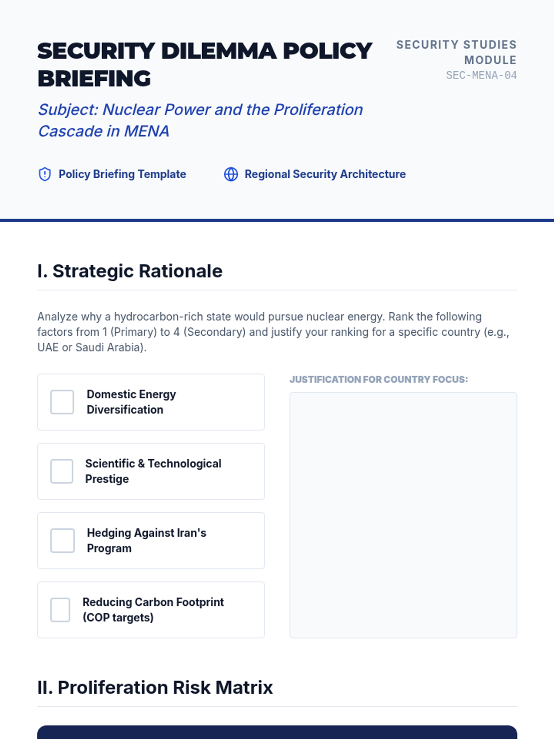This screenshot has width=554, height=739.
Task: Click the Domestic Energy Diversification card text
Action: click(131, 402)
